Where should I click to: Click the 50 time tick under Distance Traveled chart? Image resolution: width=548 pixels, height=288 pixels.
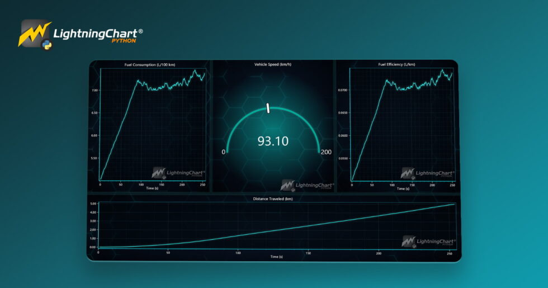tap(168, 253)
